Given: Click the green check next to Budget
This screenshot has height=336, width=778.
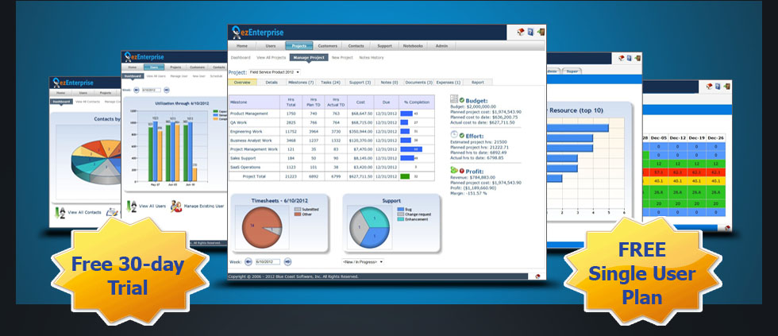Looking at the screenshot, I should coord(462,100).
